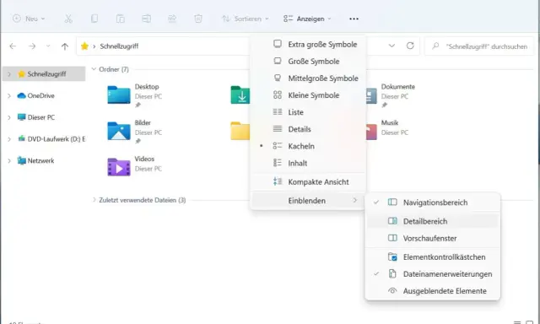Click the Dieser PC monitor icon
The width and height of the screenshot is (540, 324).
22,117
